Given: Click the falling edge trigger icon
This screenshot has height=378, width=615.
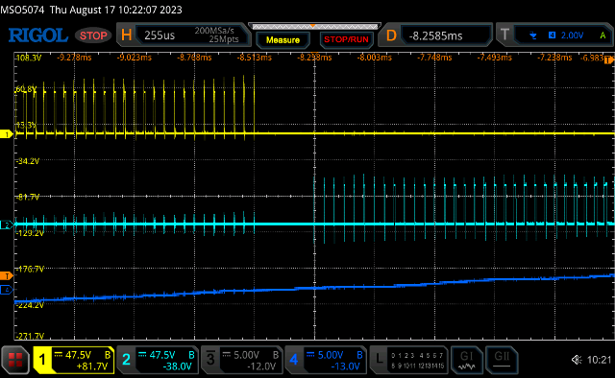Looking at the screenshot, I should pyautogui.click(x=533, y=35).
